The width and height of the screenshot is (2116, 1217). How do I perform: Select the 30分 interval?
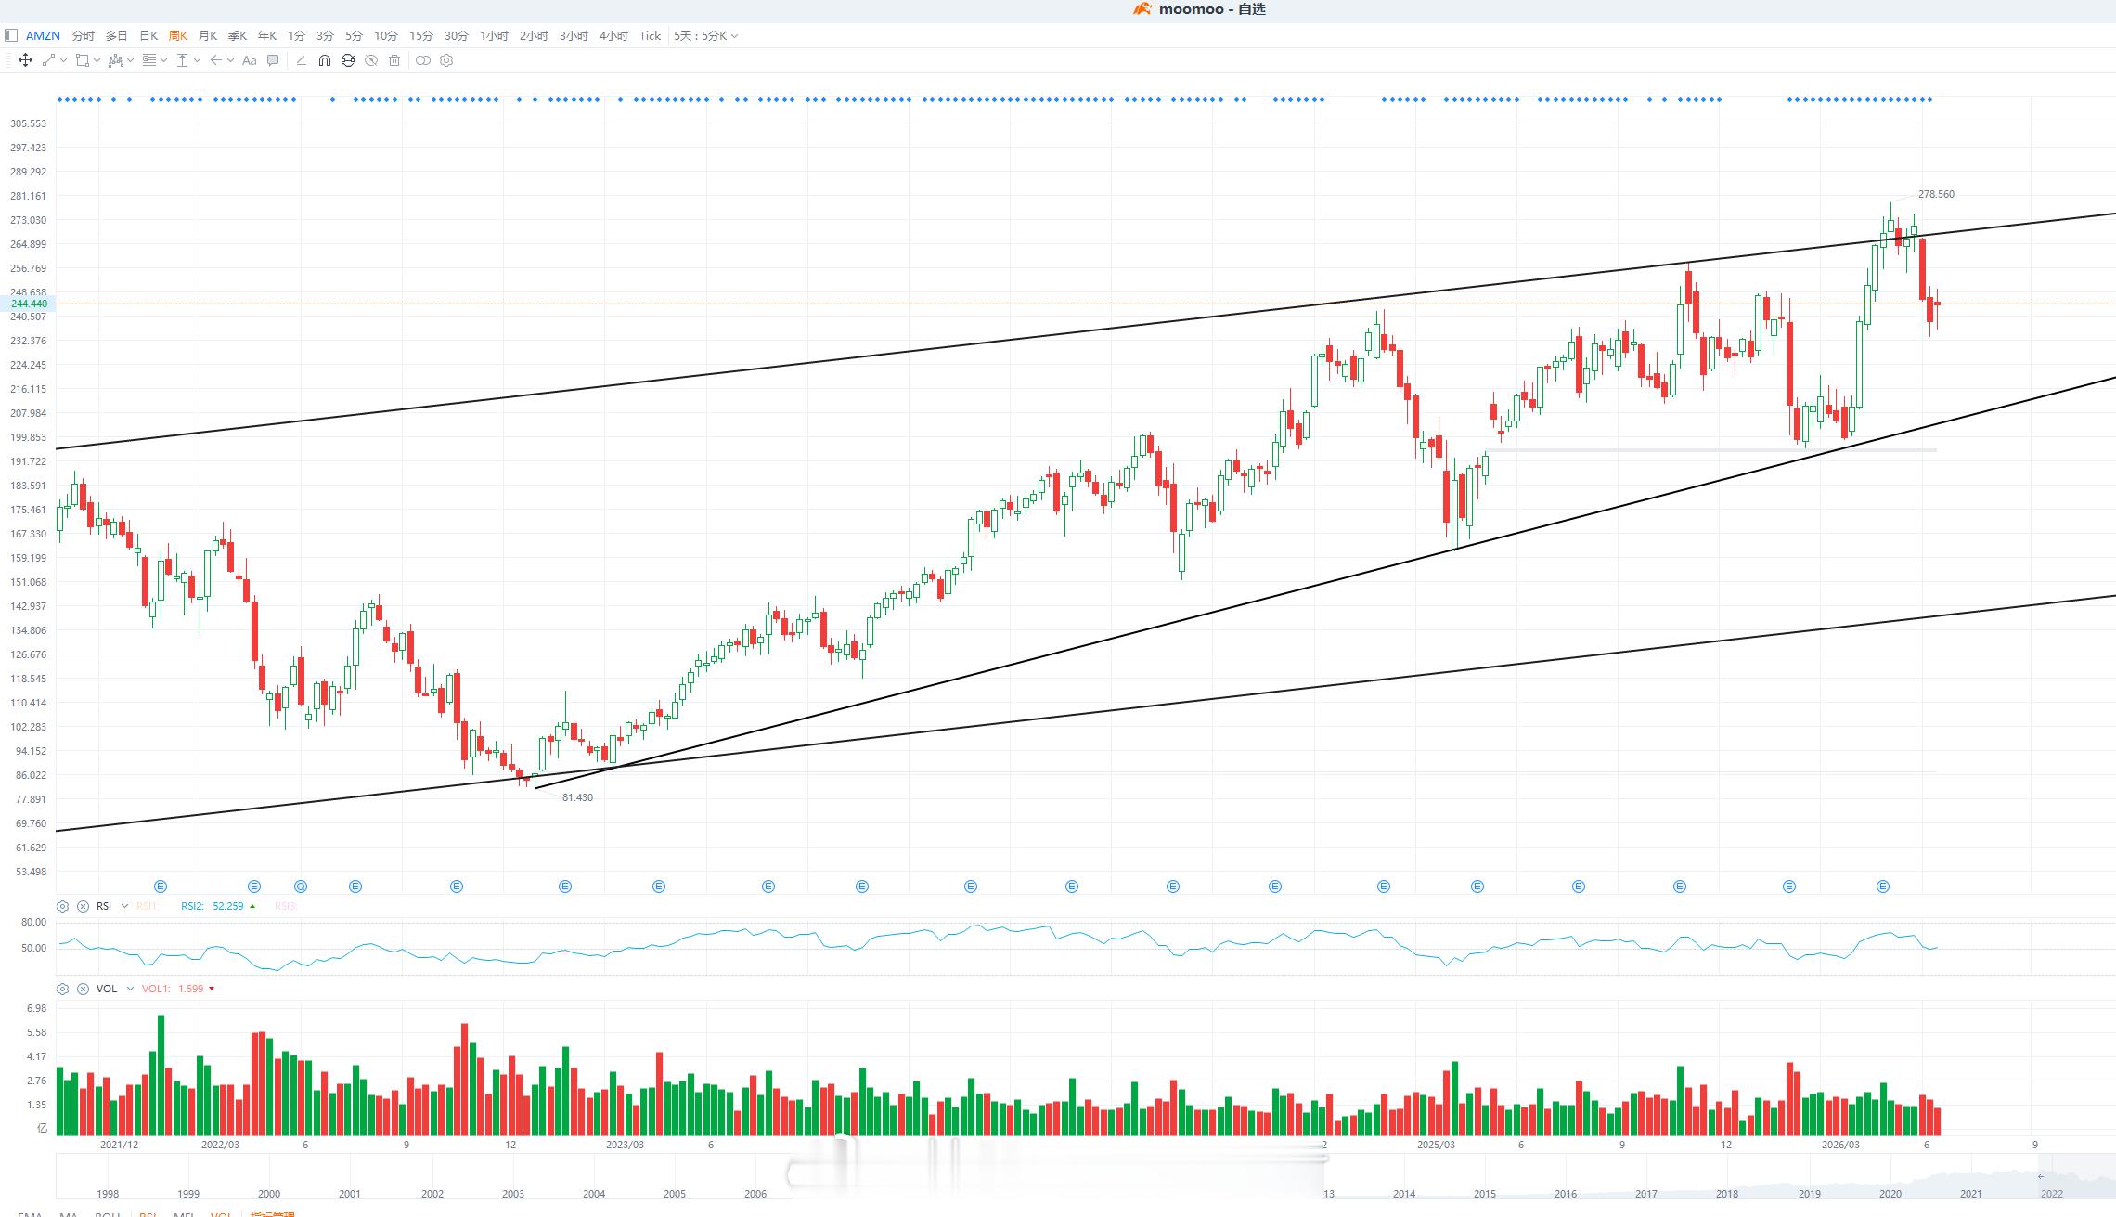pyautogui.click(x=457, y=35)
